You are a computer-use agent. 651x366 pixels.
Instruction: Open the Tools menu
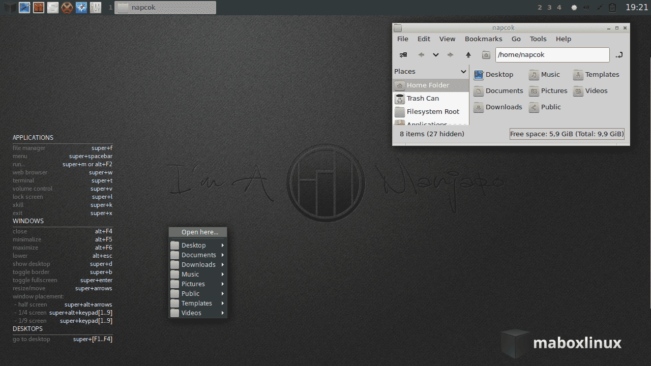pyautogui.click(x=538, y=39)
